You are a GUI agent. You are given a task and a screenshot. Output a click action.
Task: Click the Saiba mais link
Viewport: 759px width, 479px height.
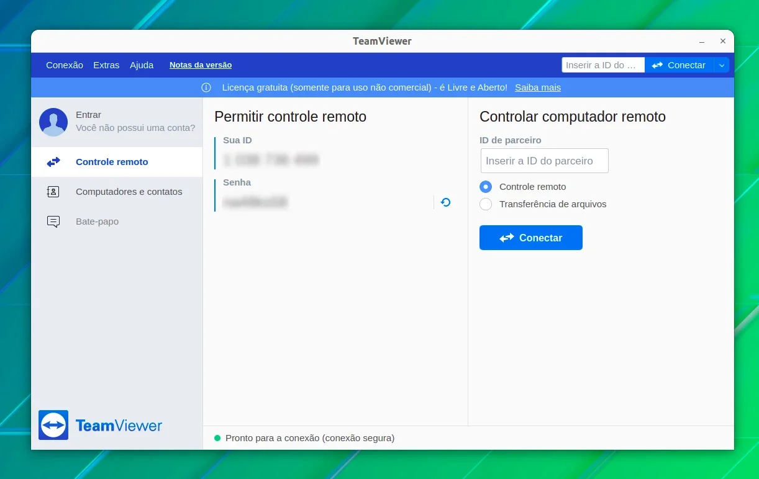tap(538, 87)
